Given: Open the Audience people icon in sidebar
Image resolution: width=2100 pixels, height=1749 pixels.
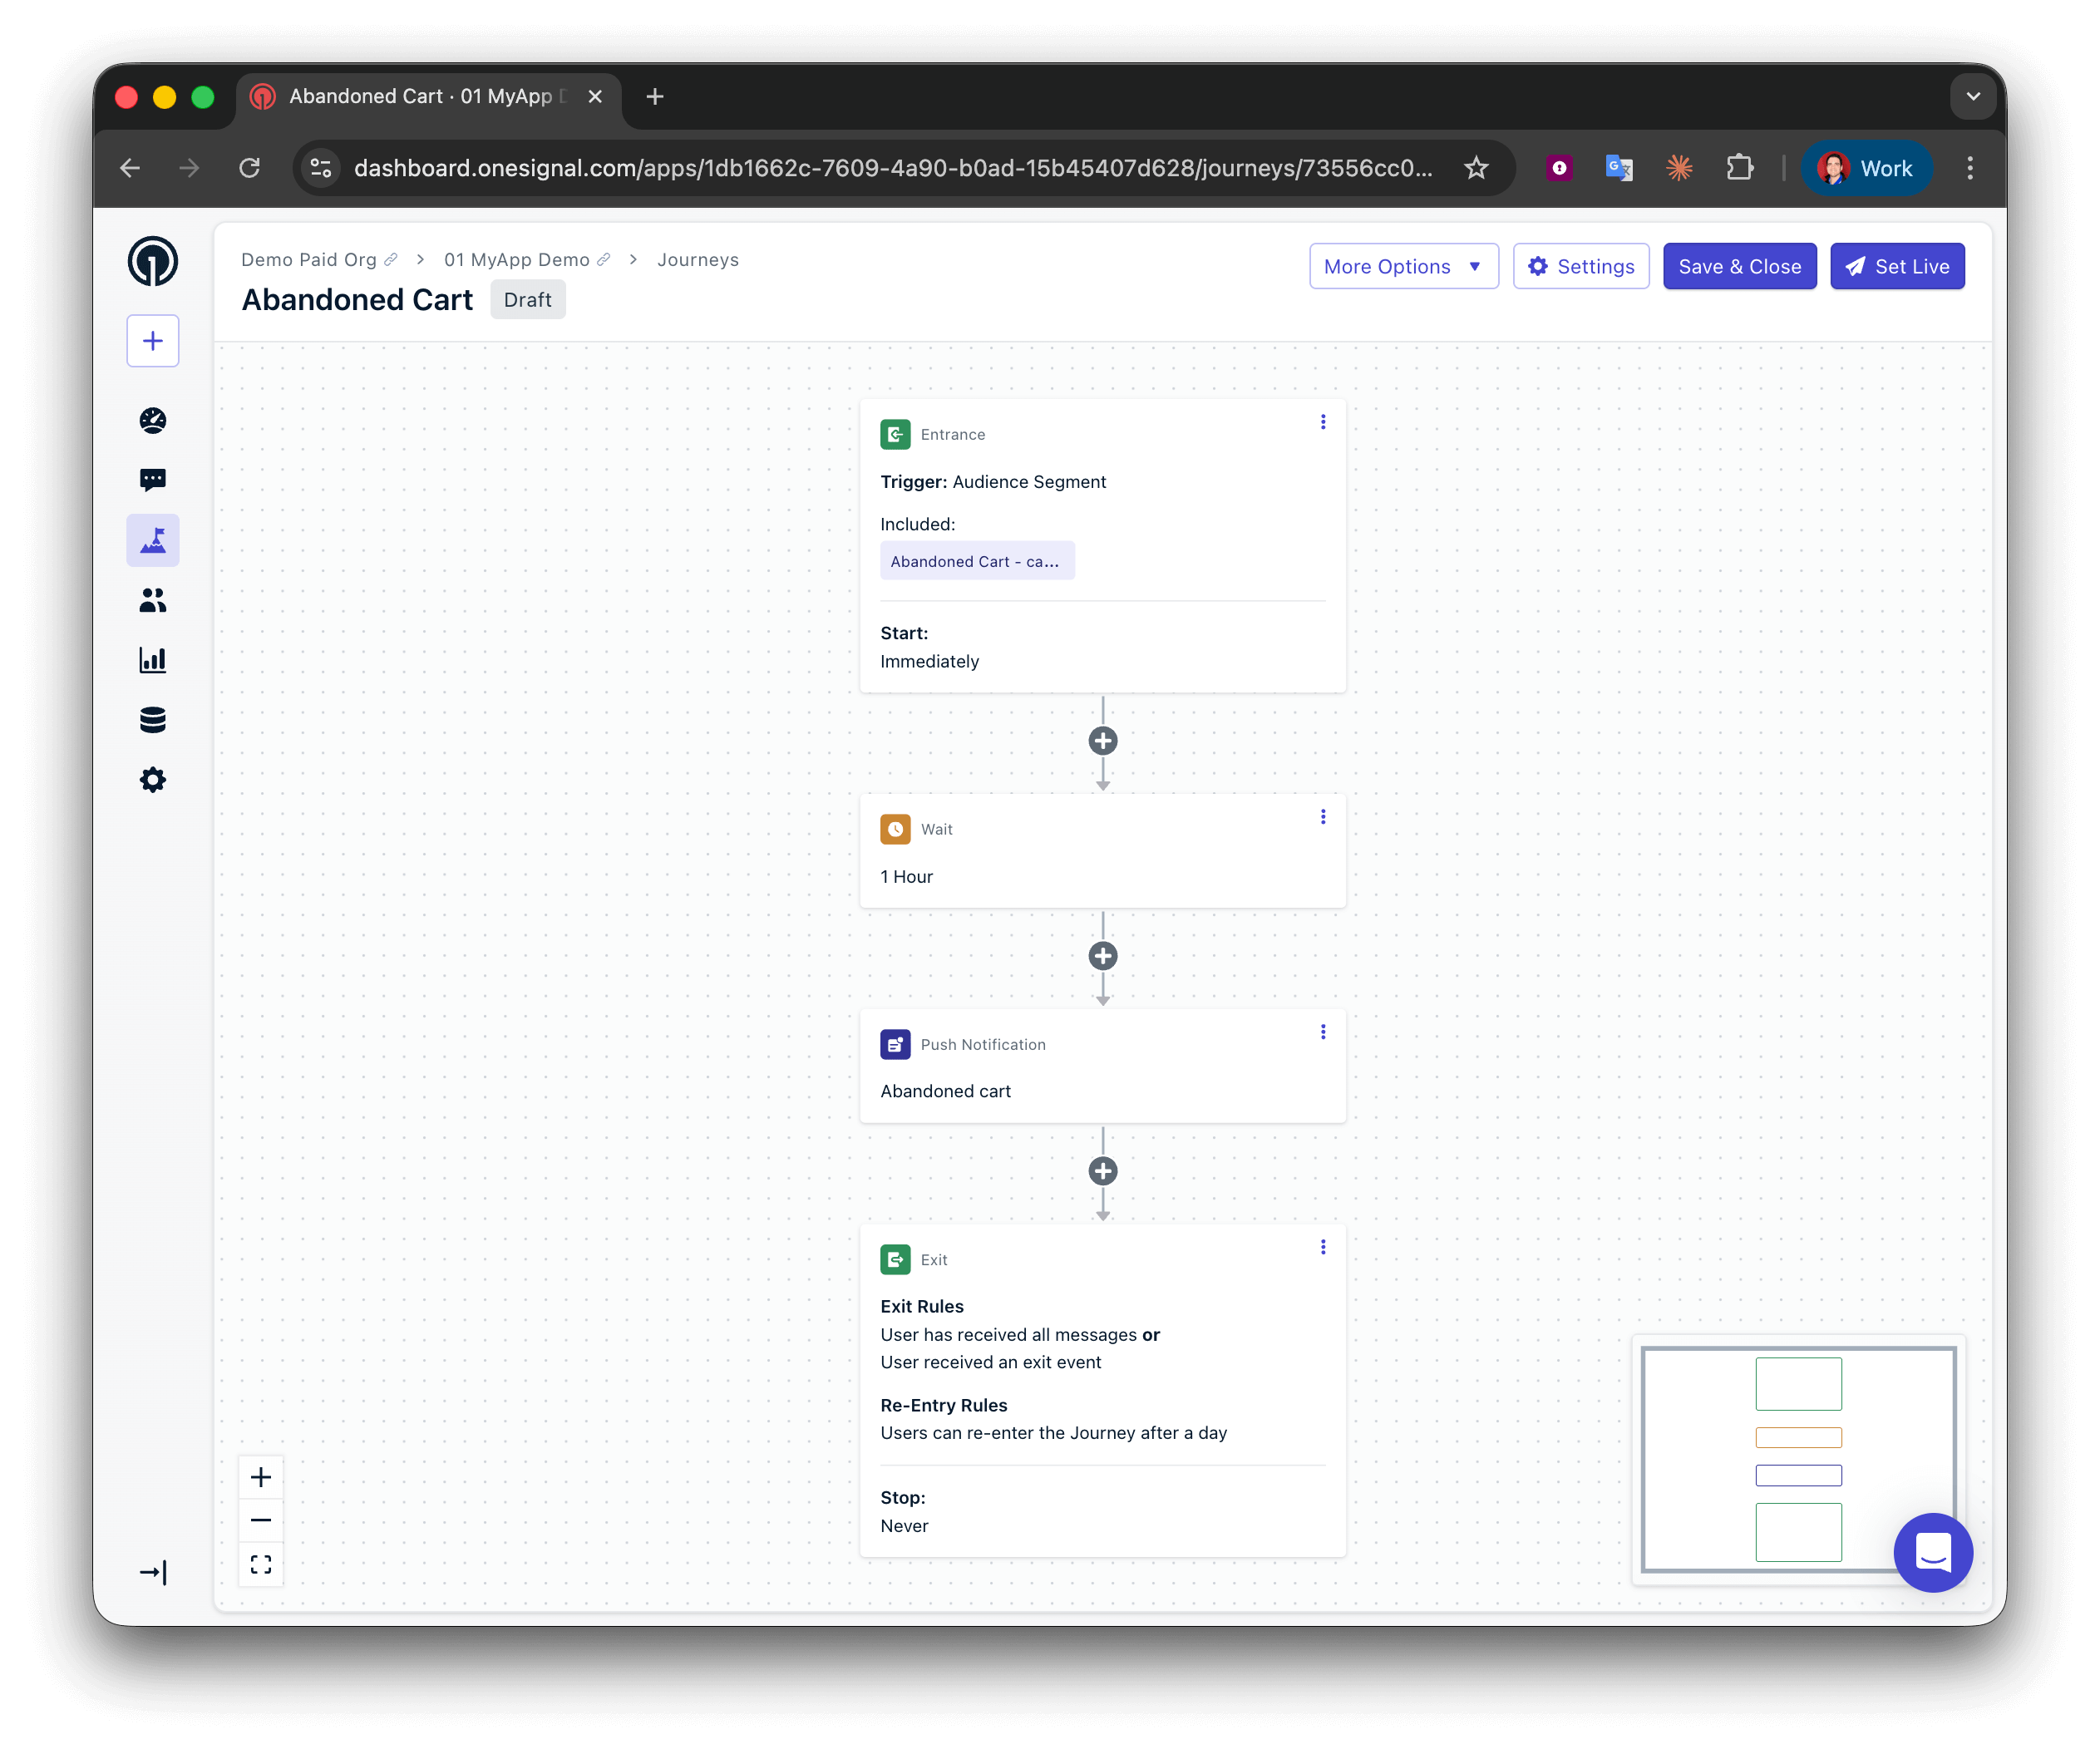Looking at the screenshot, I should tap(153, 600).
